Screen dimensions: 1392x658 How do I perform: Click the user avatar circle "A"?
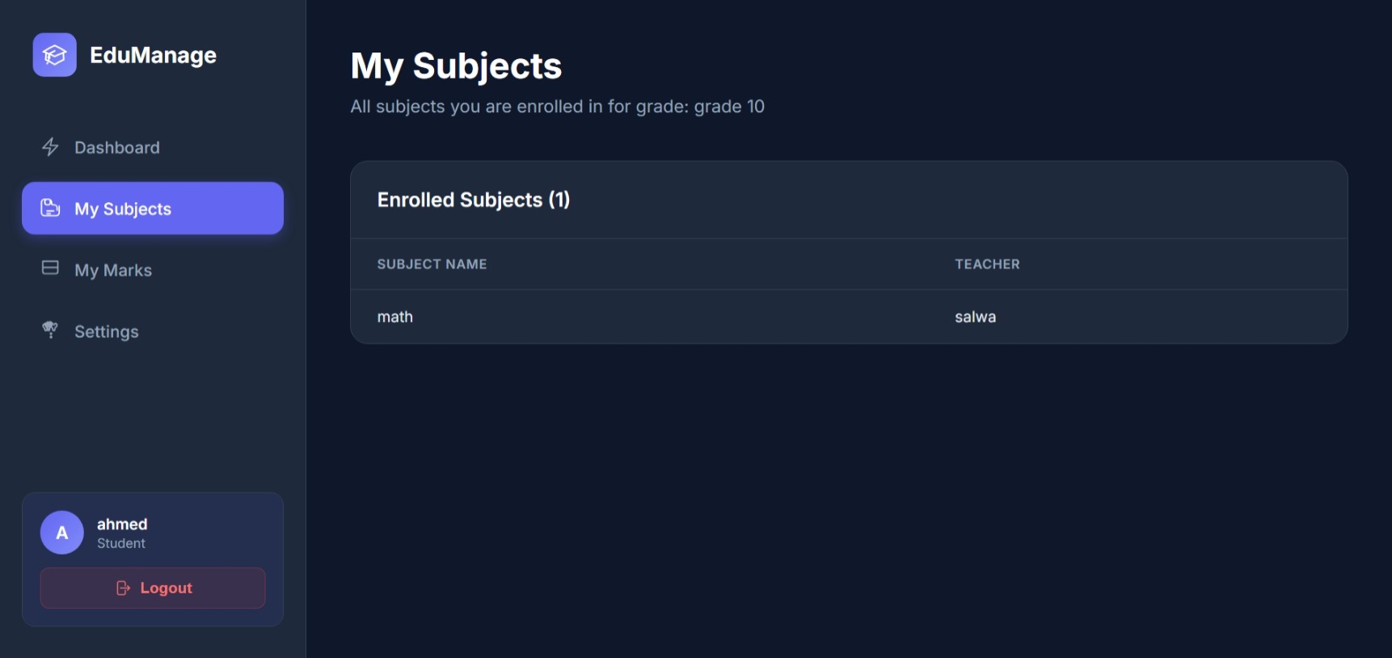coord(62,533)
